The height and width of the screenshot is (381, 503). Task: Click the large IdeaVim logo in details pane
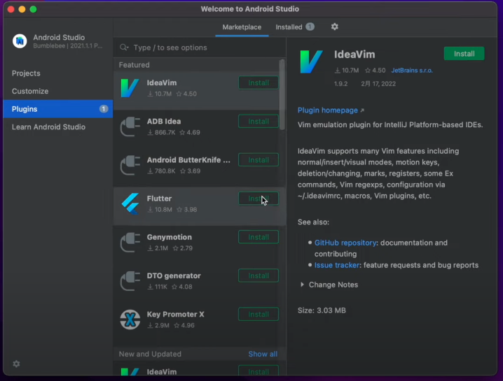[x=311, y=62]
